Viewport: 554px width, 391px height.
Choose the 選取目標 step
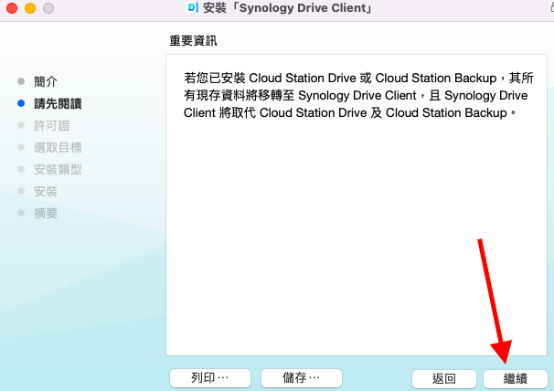click(58, 147)
